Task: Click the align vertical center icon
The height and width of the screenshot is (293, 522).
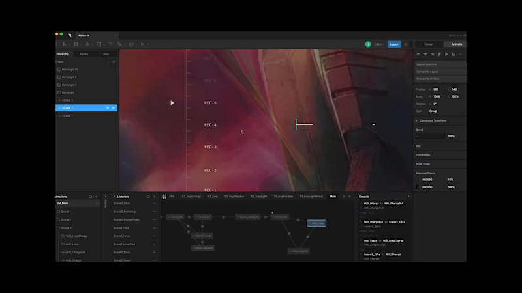Action: [446, 54]
